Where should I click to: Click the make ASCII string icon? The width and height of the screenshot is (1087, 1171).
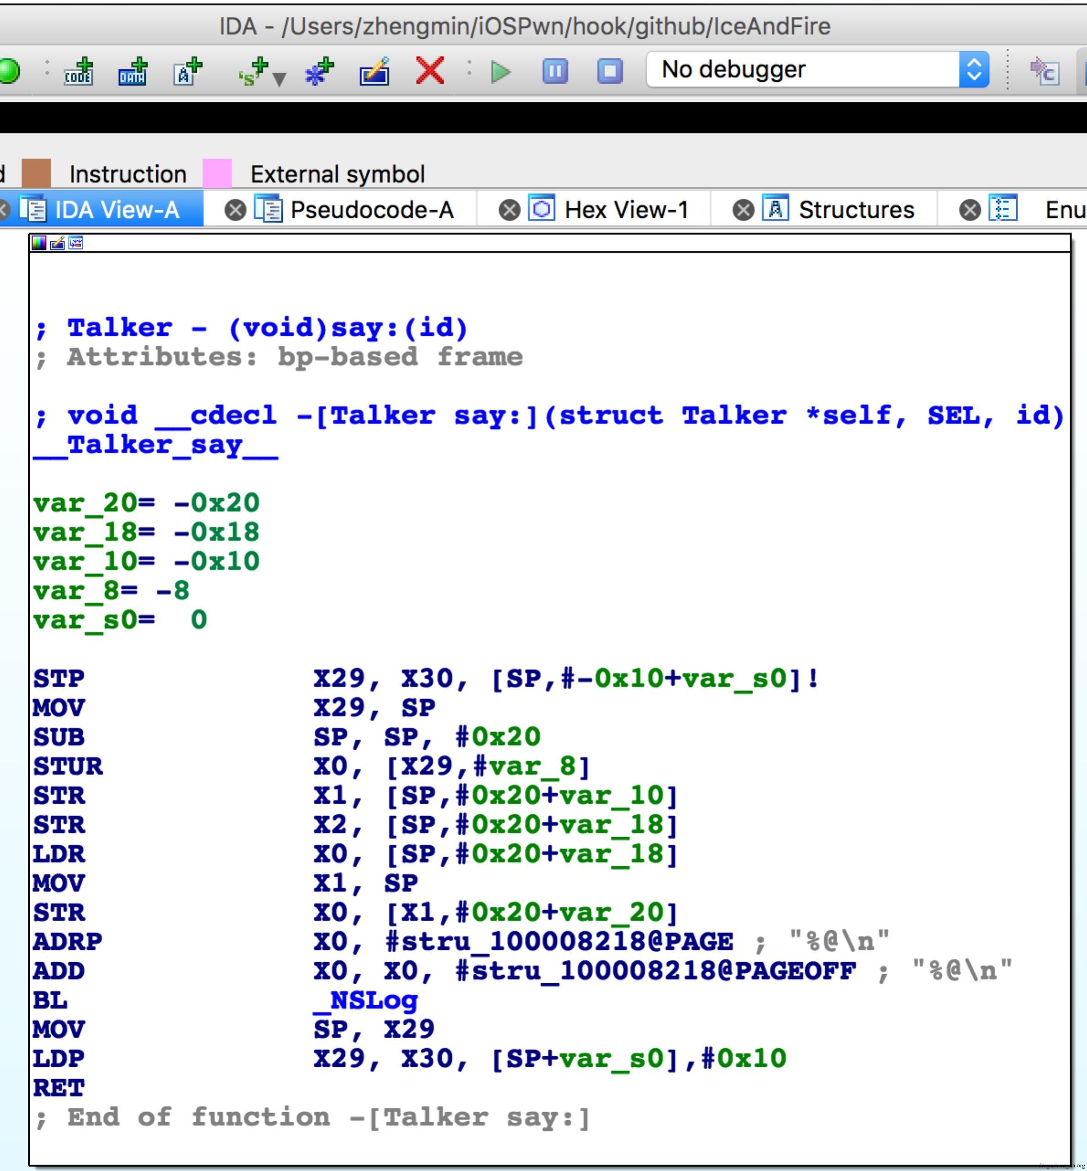point(188,72)
